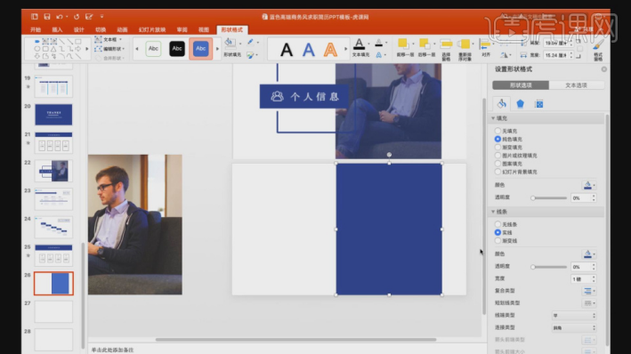Switch to the 幻灯片放映 ribbon tab

click(152, 29)
